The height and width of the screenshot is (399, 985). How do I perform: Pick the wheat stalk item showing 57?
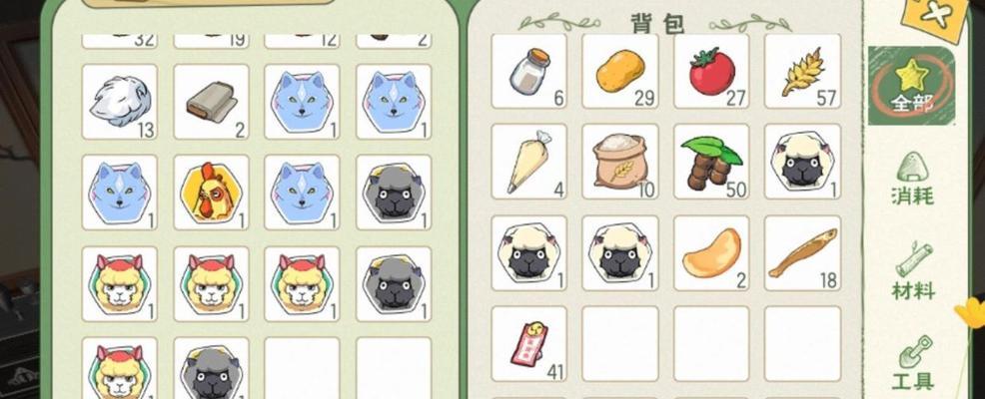802,71
